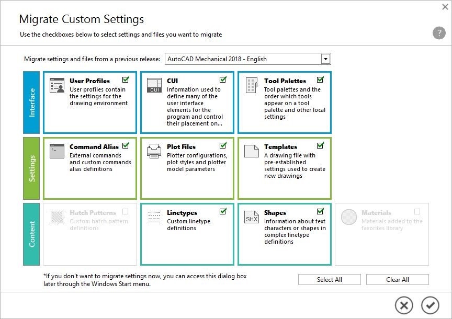
Task: Uncheck the CUI checkbox
Action: (x=223, y=79)
